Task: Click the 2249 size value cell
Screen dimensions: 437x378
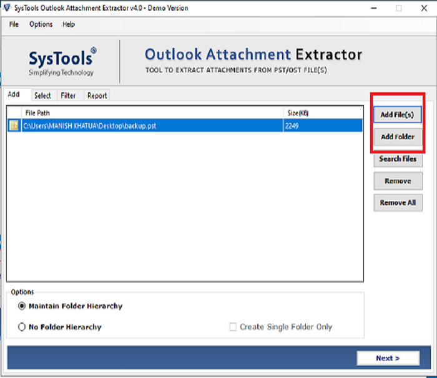Action: click(x=323, y=126)
